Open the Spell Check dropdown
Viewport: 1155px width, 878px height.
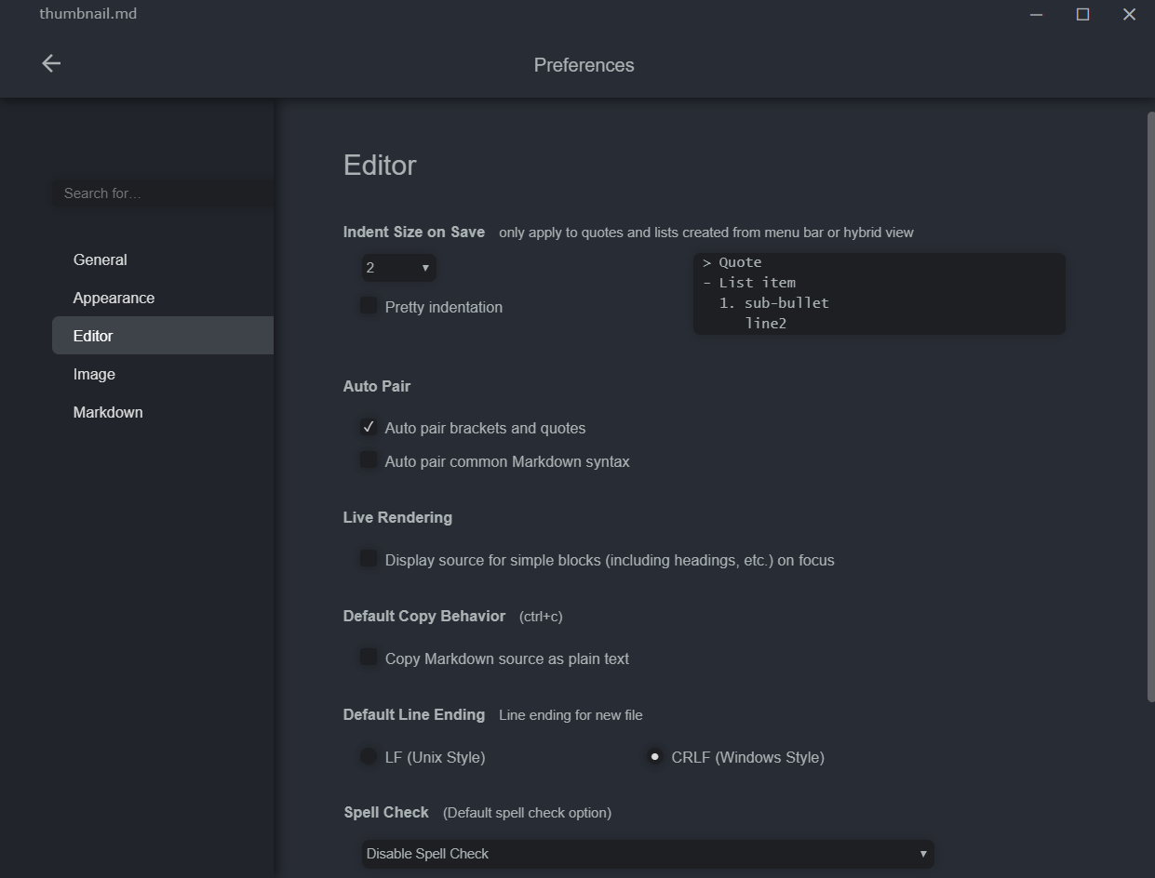648,854
